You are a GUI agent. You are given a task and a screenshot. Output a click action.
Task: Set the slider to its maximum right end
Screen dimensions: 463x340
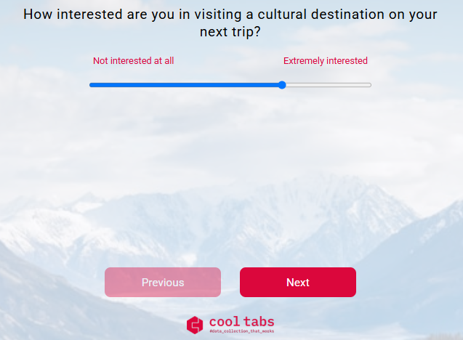(371, 85)
